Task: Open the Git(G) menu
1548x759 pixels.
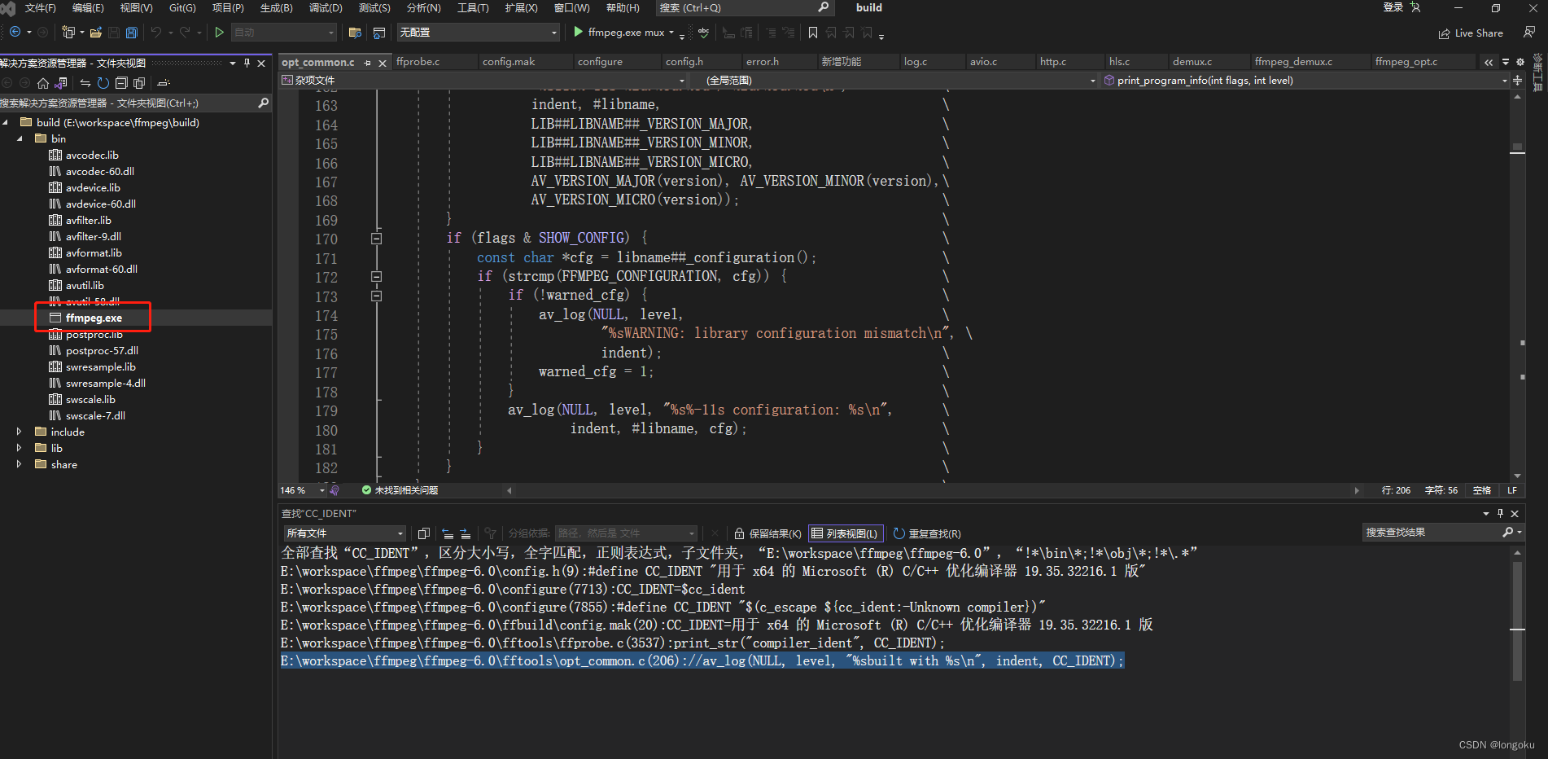Action: pyautogui.click(x=181, y=8)
